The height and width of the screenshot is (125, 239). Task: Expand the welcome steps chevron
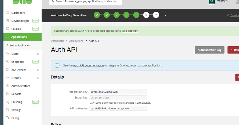coord(166,15)
